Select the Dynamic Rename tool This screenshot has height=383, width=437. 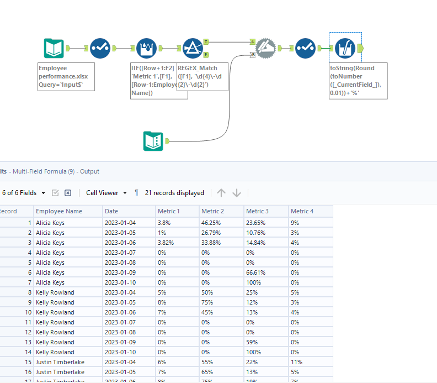[x=266, y=48]
